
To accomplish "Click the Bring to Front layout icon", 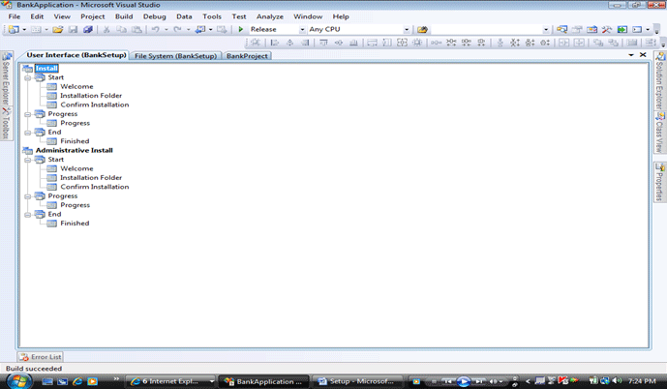I will click(x=598, y=43).
